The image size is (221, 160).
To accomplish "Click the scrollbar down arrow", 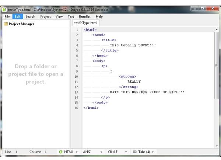I will (217, 146).
